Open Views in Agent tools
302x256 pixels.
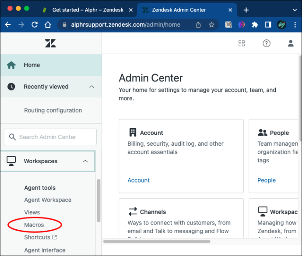tap(32, 212)
